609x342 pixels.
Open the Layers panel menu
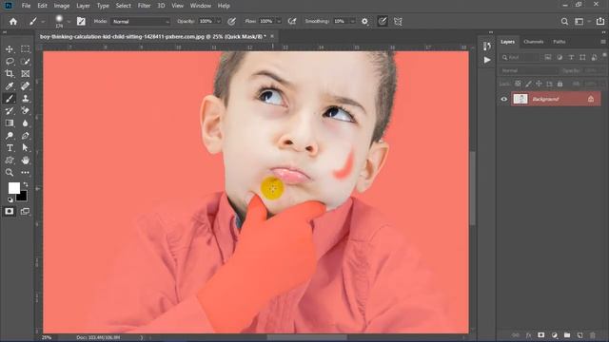coord(603,42)
